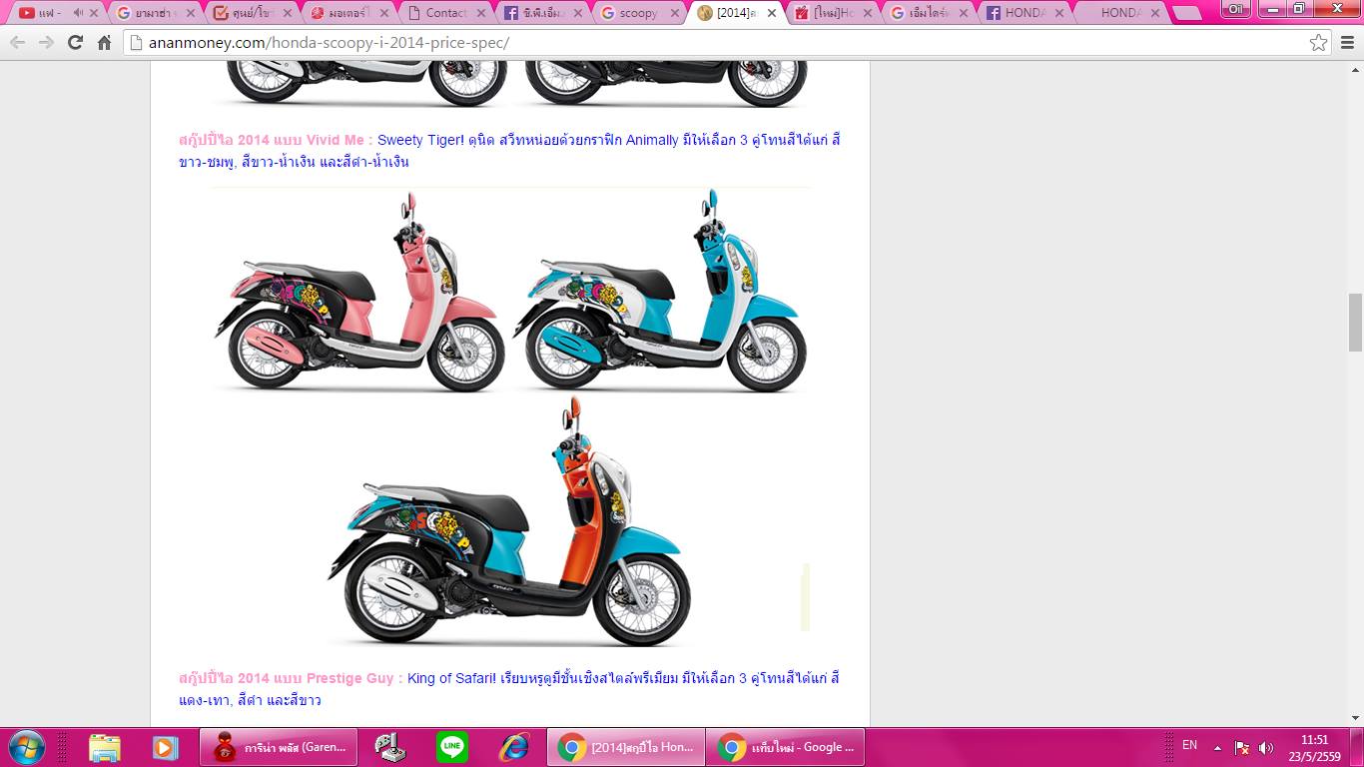Image resolution: width=1364 pixels, height=767 pixels.
Task: Click the Chrome profile button Oil
Action: [1236, 9]
